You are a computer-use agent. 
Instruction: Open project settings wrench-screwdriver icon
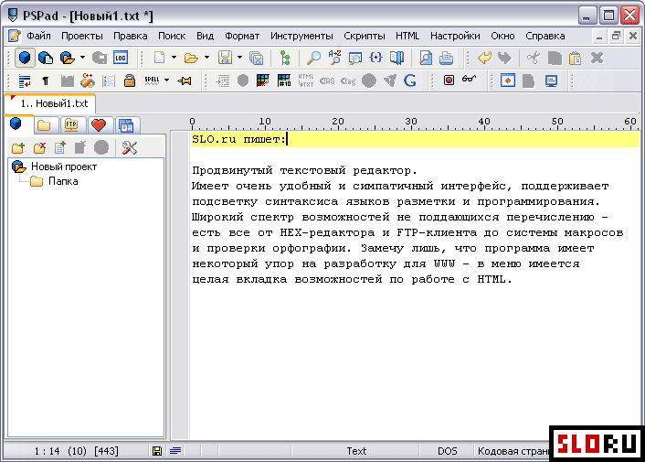point(130,147)
